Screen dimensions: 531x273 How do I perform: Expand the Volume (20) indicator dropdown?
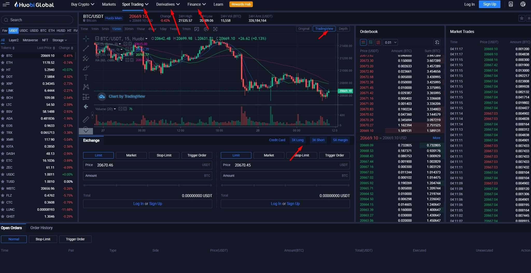click(x=115, y=109)
